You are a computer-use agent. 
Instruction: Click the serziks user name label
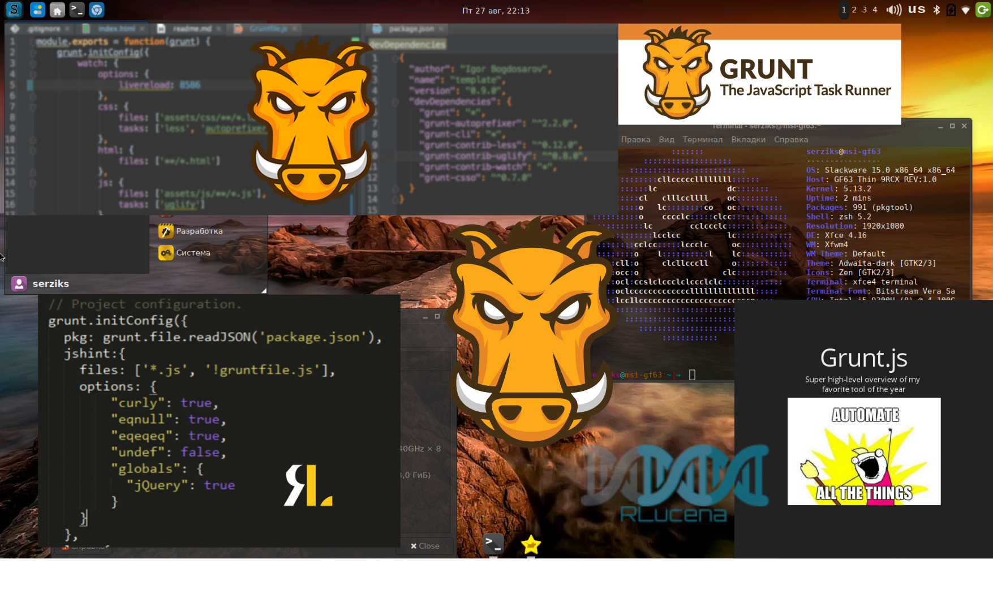[51, 283]
